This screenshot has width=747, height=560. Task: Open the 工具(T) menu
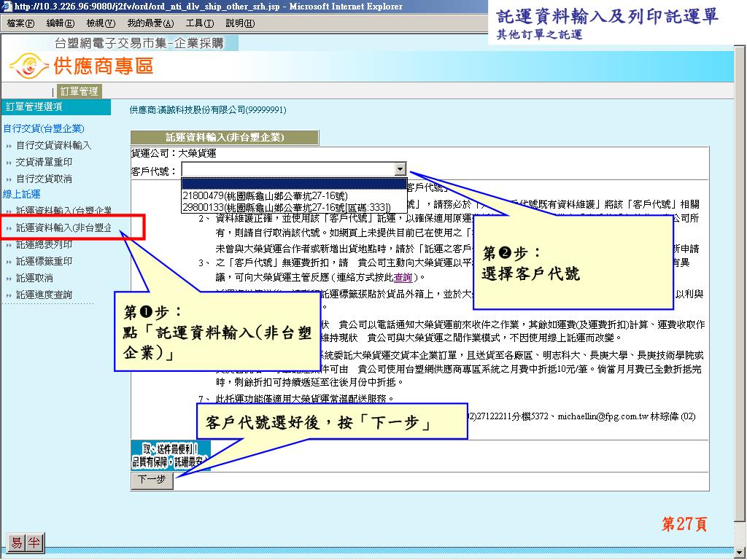(200, 23)
